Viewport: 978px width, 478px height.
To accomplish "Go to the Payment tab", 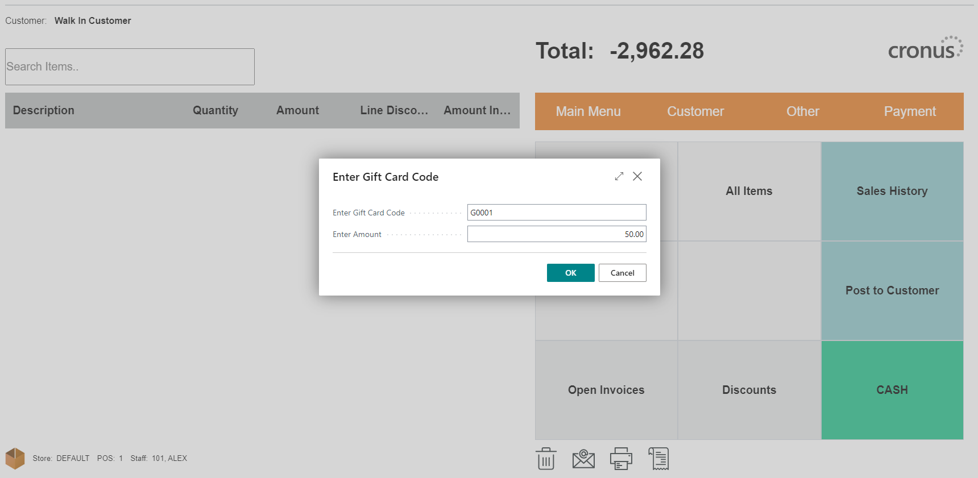I will pos(909,111).
